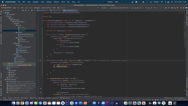Image resolution: width=188 pixels, height=106 pixels.
Task: Open Project panel options gear
Action: (32, 11)
